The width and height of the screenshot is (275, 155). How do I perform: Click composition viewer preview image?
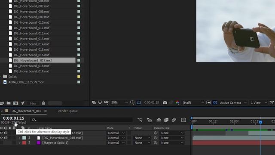[235, 31]
